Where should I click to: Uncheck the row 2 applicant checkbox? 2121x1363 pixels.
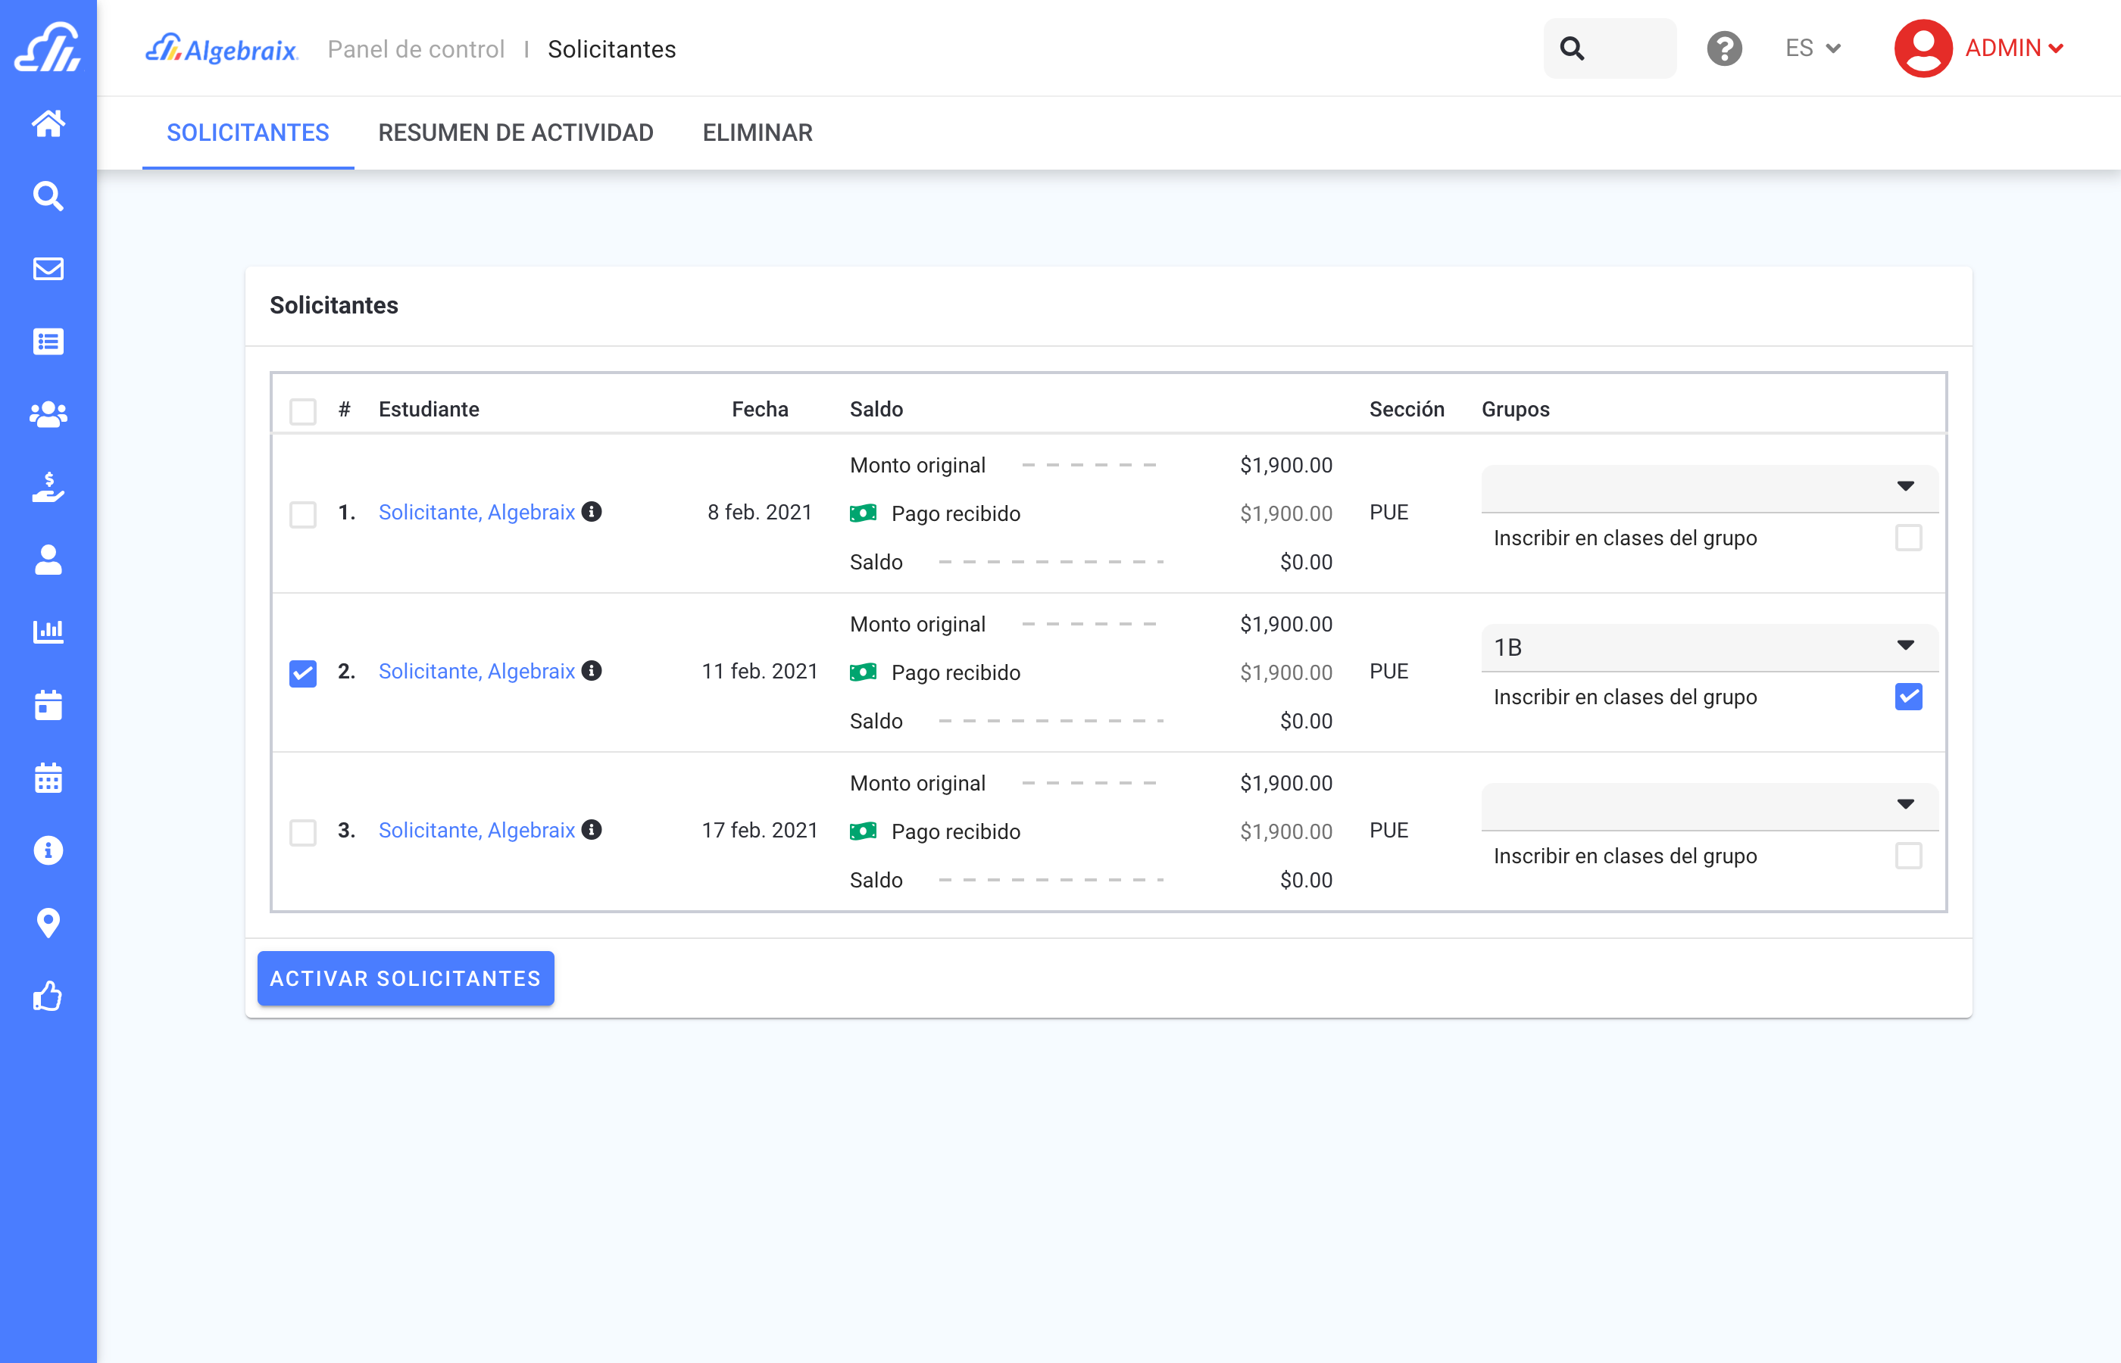(x=303, y=672)
